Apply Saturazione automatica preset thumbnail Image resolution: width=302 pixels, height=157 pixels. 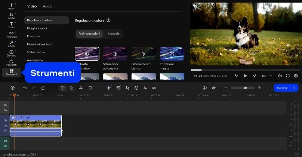coord(115,54)
